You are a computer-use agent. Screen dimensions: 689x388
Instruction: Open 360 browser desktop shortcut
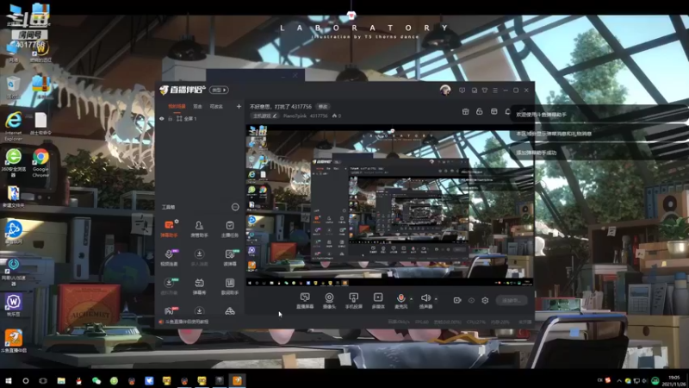point(13,163)
